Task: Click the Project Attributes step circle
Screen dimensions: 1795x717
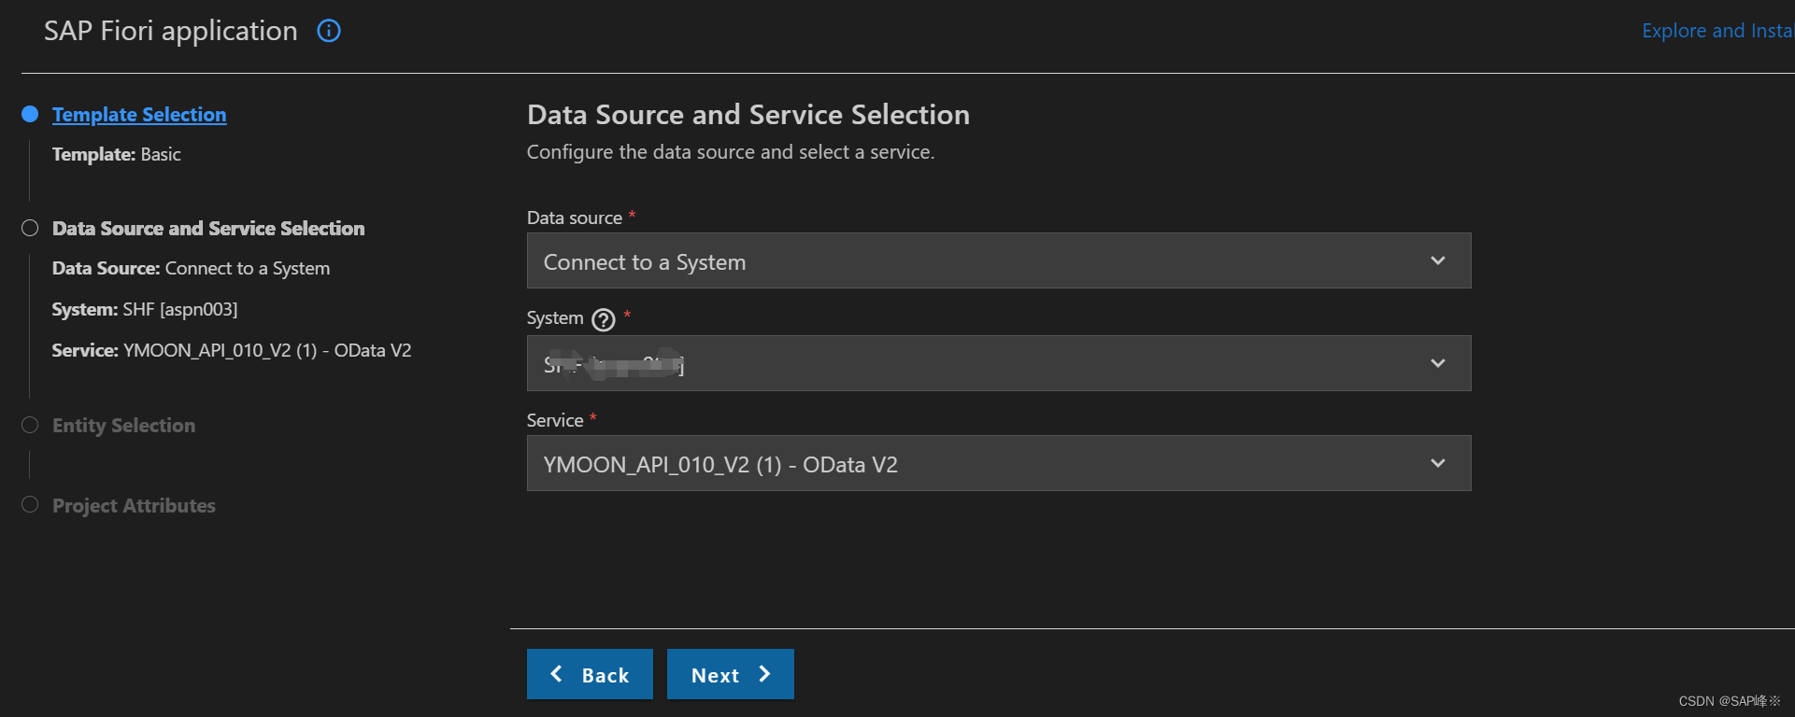Action: [30, 505]
